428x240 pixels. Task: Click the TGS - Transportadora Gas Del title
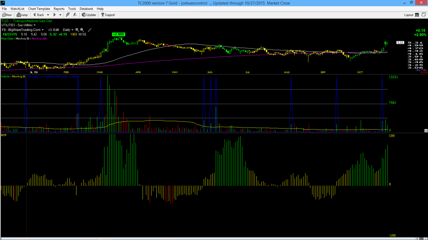pyautogui.click(x=26, y=21)
